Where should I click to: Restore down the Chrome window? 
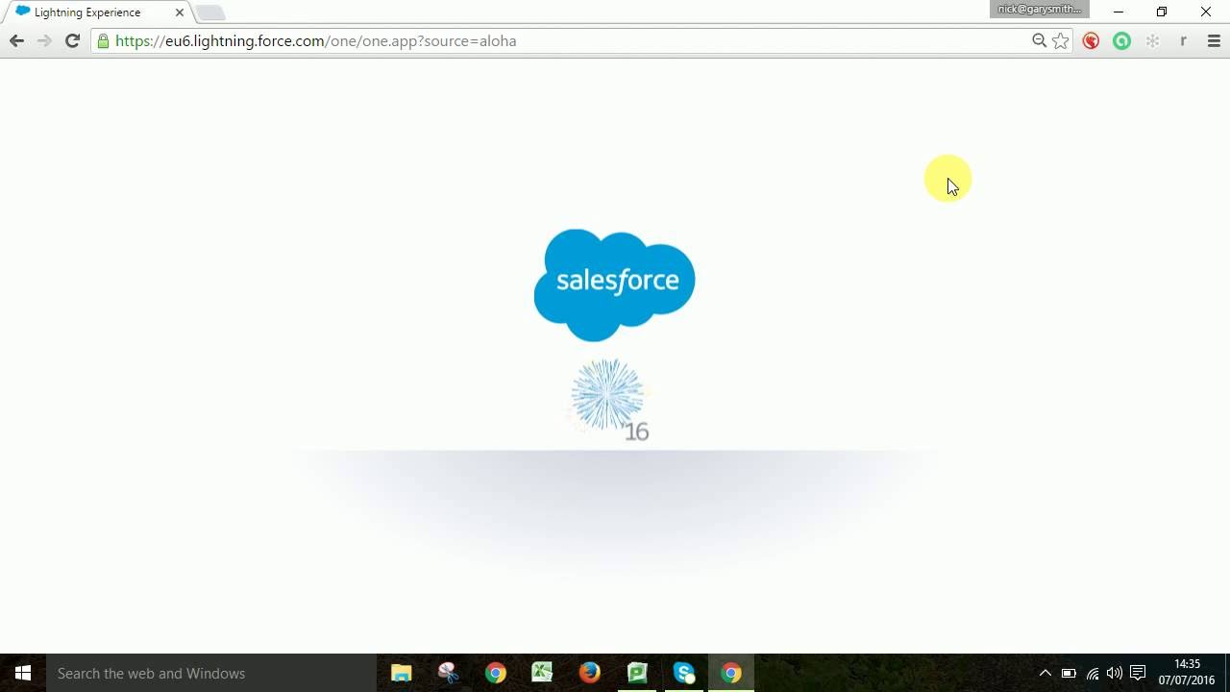(x=1162, y=12)
